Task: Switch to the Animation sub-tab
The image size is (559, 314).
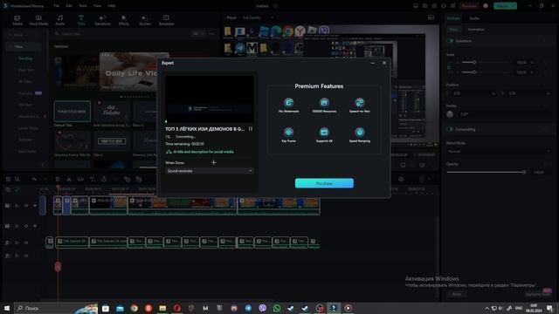Action: [x=476, y=30]
